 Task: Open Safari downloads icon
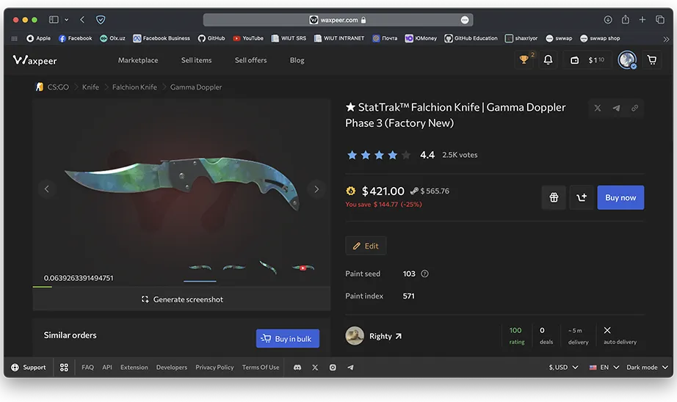coord(607,19)
